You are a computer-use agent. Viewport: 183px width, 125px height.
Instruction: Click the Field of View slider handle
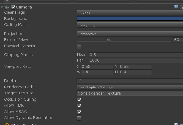click(109, 40)
